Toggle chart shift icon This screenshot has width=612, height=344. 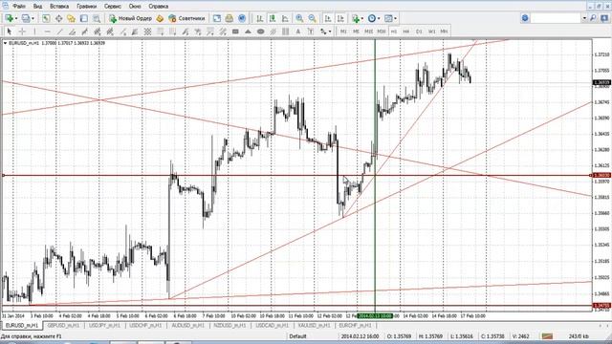(x=340, y=18)
